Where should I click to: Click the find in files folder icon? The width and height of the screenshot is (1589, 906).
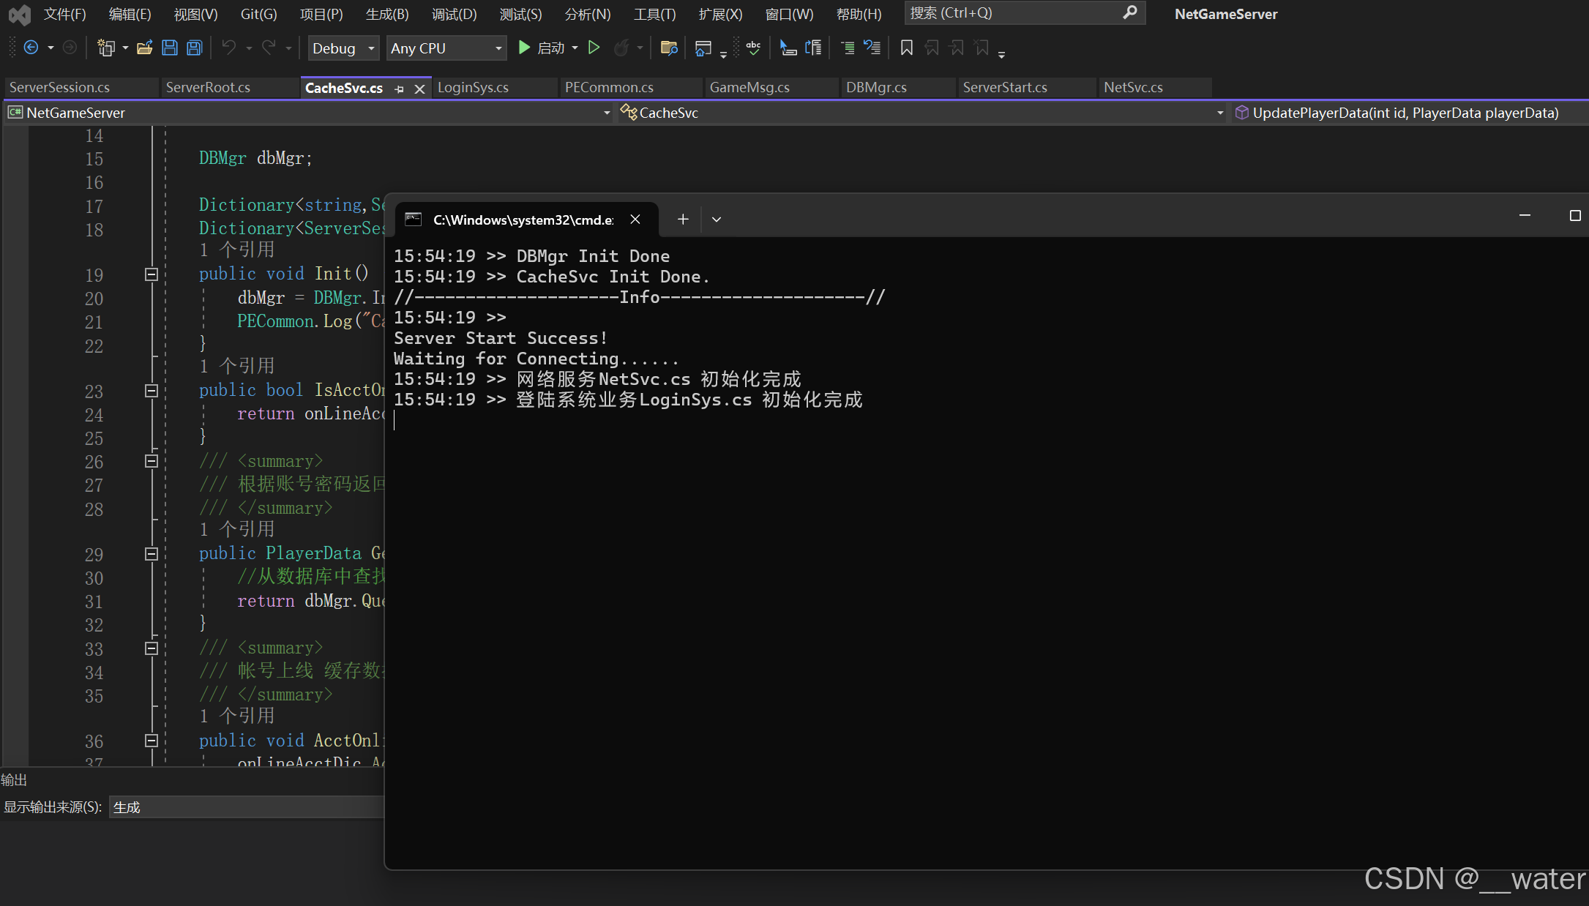tap(668, 48)
